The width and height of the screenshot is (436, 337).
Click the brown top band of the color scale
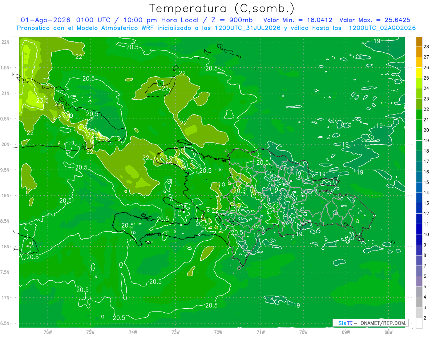[419, 41]
